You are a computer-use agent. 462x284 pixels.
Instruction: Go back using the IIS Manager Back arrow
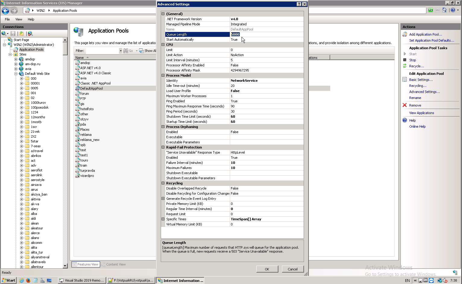(5, 11)
